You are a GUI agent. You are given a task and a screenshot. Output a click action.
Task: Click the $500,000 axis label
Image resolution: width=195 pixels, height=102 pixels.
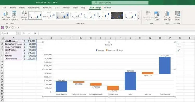pos(48,54)
